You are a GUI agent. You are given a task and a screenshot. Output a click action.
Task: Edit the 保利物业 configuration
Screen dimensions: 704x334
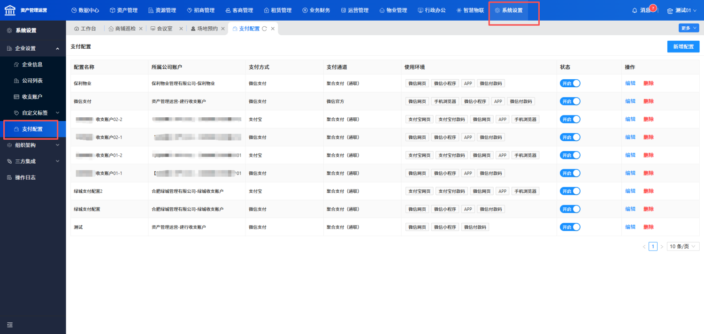(630, 83)
